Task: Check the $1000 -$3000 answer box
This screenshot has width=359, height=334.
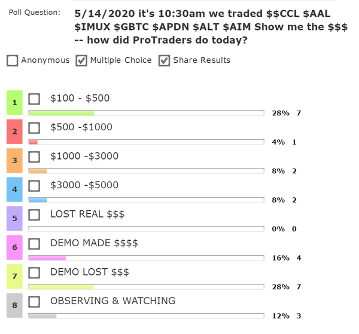Action: click(x=35, y=157)
